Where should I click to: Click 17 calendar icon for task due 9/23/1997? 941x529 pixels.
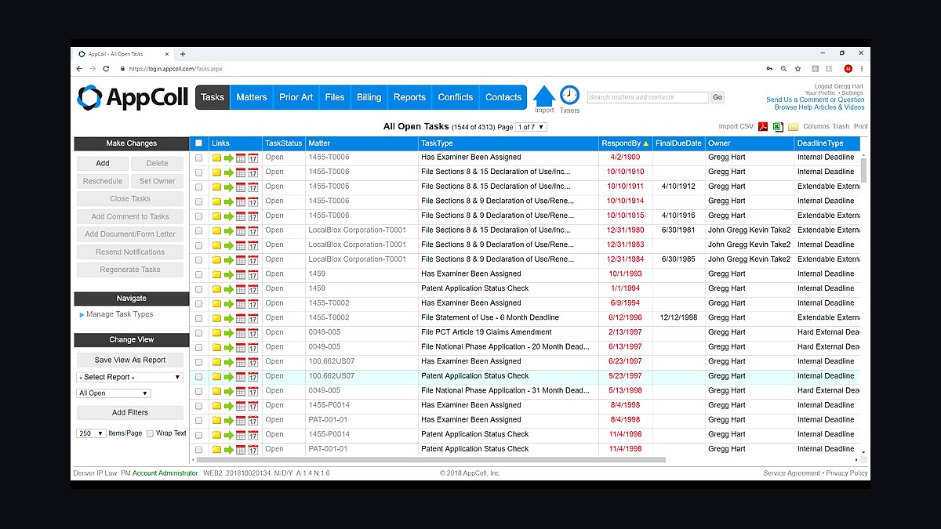[253, 376]
